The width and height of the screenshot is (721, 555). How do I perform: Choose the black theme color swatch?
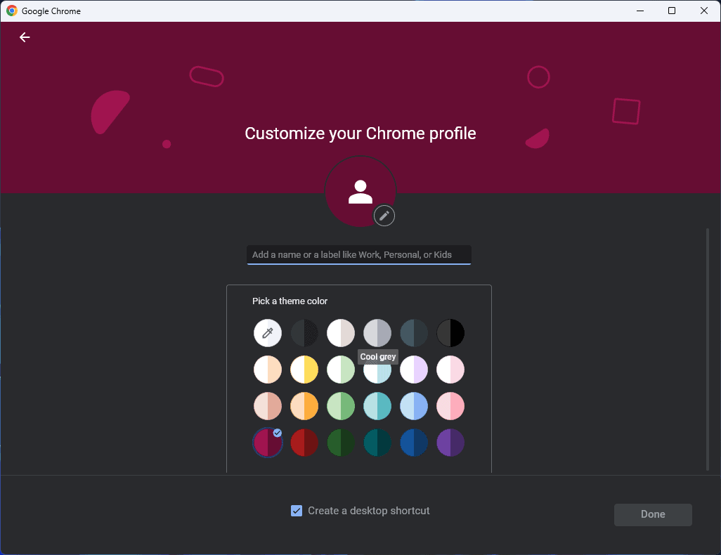click(x=450, y=333)
